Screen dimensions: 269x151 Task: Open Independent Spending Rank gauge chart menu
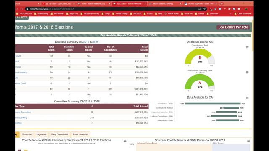247,73
